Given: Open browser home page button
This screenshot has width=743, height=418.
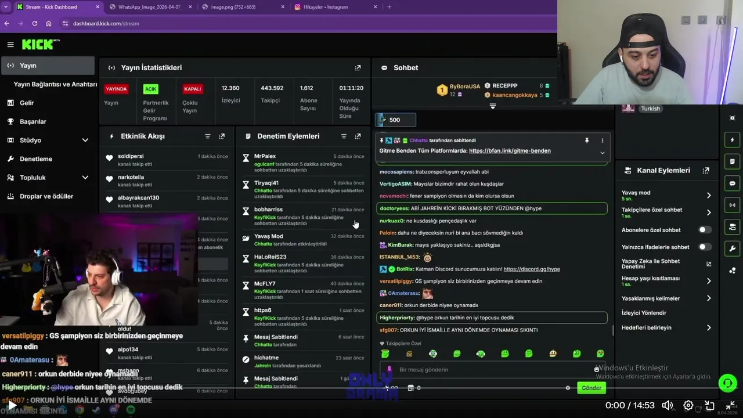Looking at the screenshot, I should click(x=49, y=24).
